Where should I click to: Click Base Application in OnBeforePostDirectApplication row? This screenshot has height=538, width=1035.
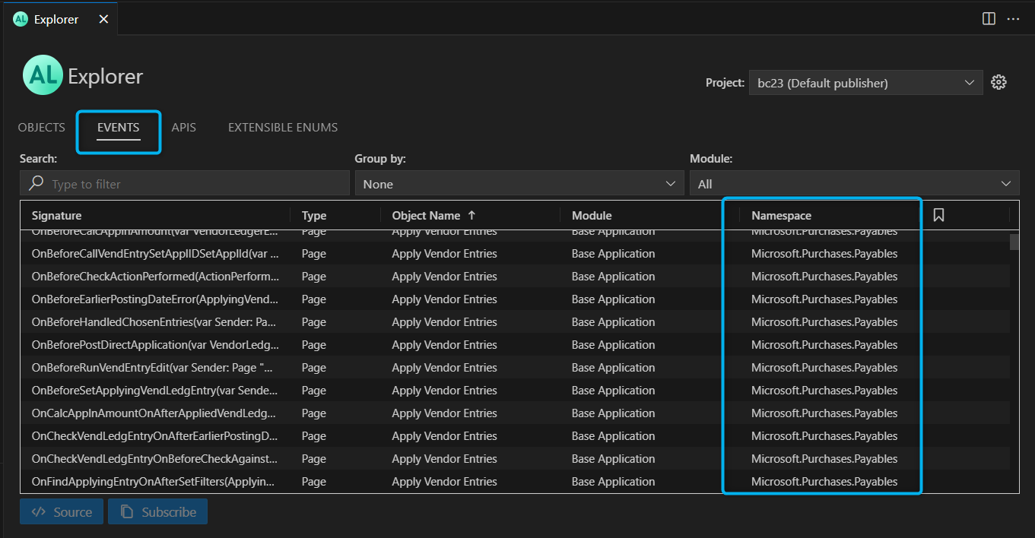(613, 344)
